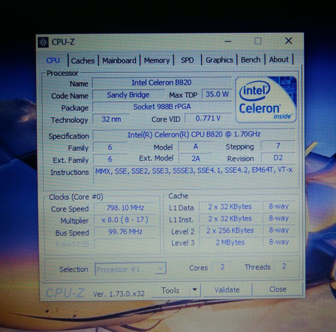Viewport: 336px width, 332px height.
Task: Go to the SPD tab
Action: [187, 60]
